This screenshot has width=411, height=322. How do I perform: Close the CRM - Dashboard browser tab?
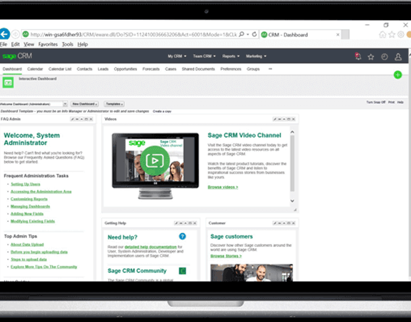338,35
